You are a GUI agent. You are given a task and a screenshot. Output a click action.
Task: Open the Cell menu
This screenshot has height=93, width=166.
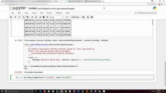tap(41, 13)
